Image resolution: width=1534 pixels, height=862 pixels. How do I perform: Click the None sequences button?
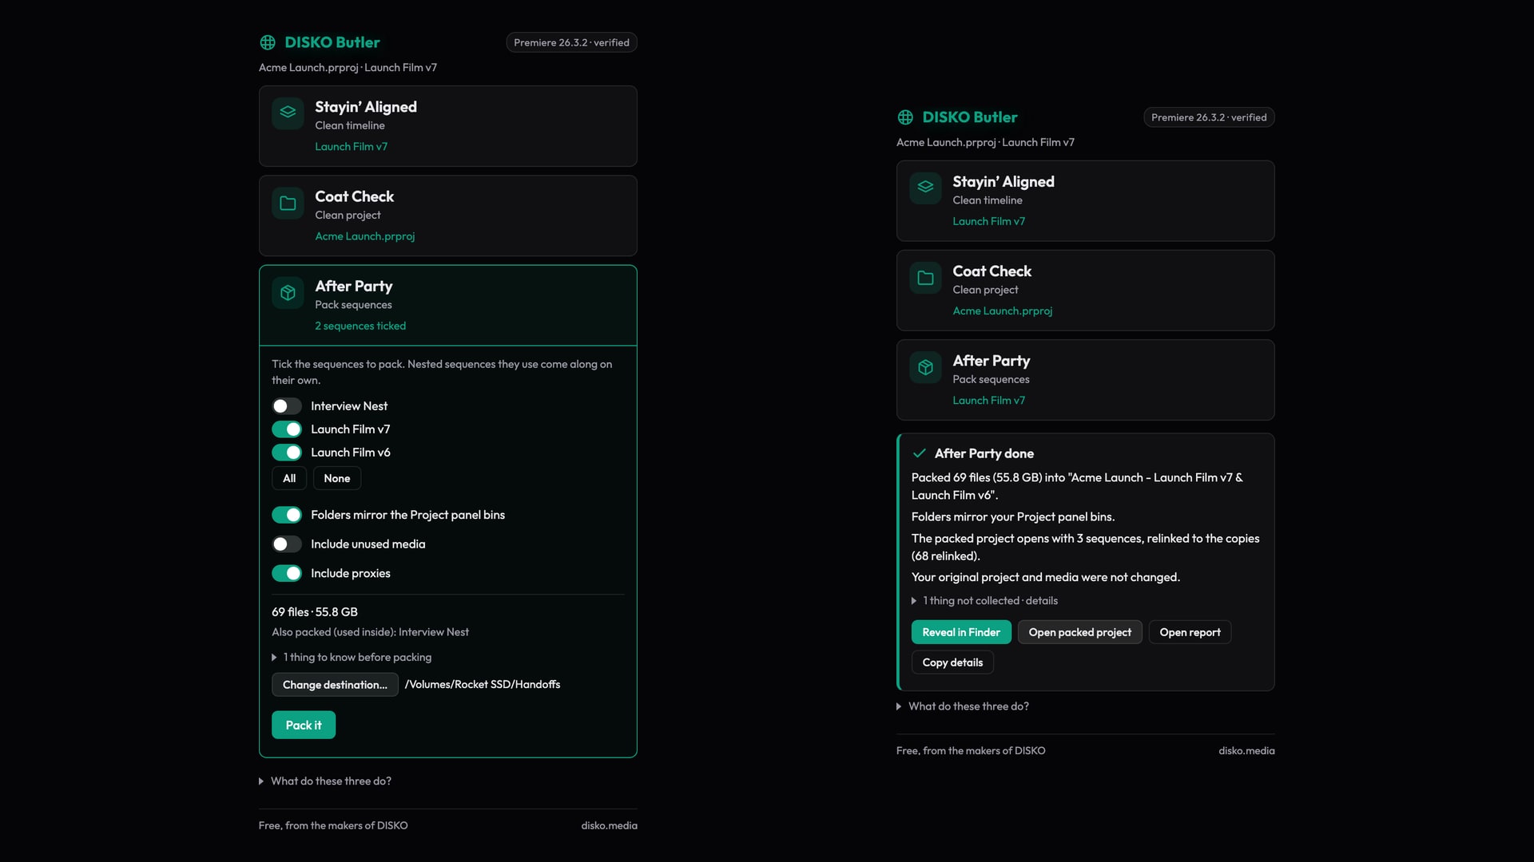(337, 479)
